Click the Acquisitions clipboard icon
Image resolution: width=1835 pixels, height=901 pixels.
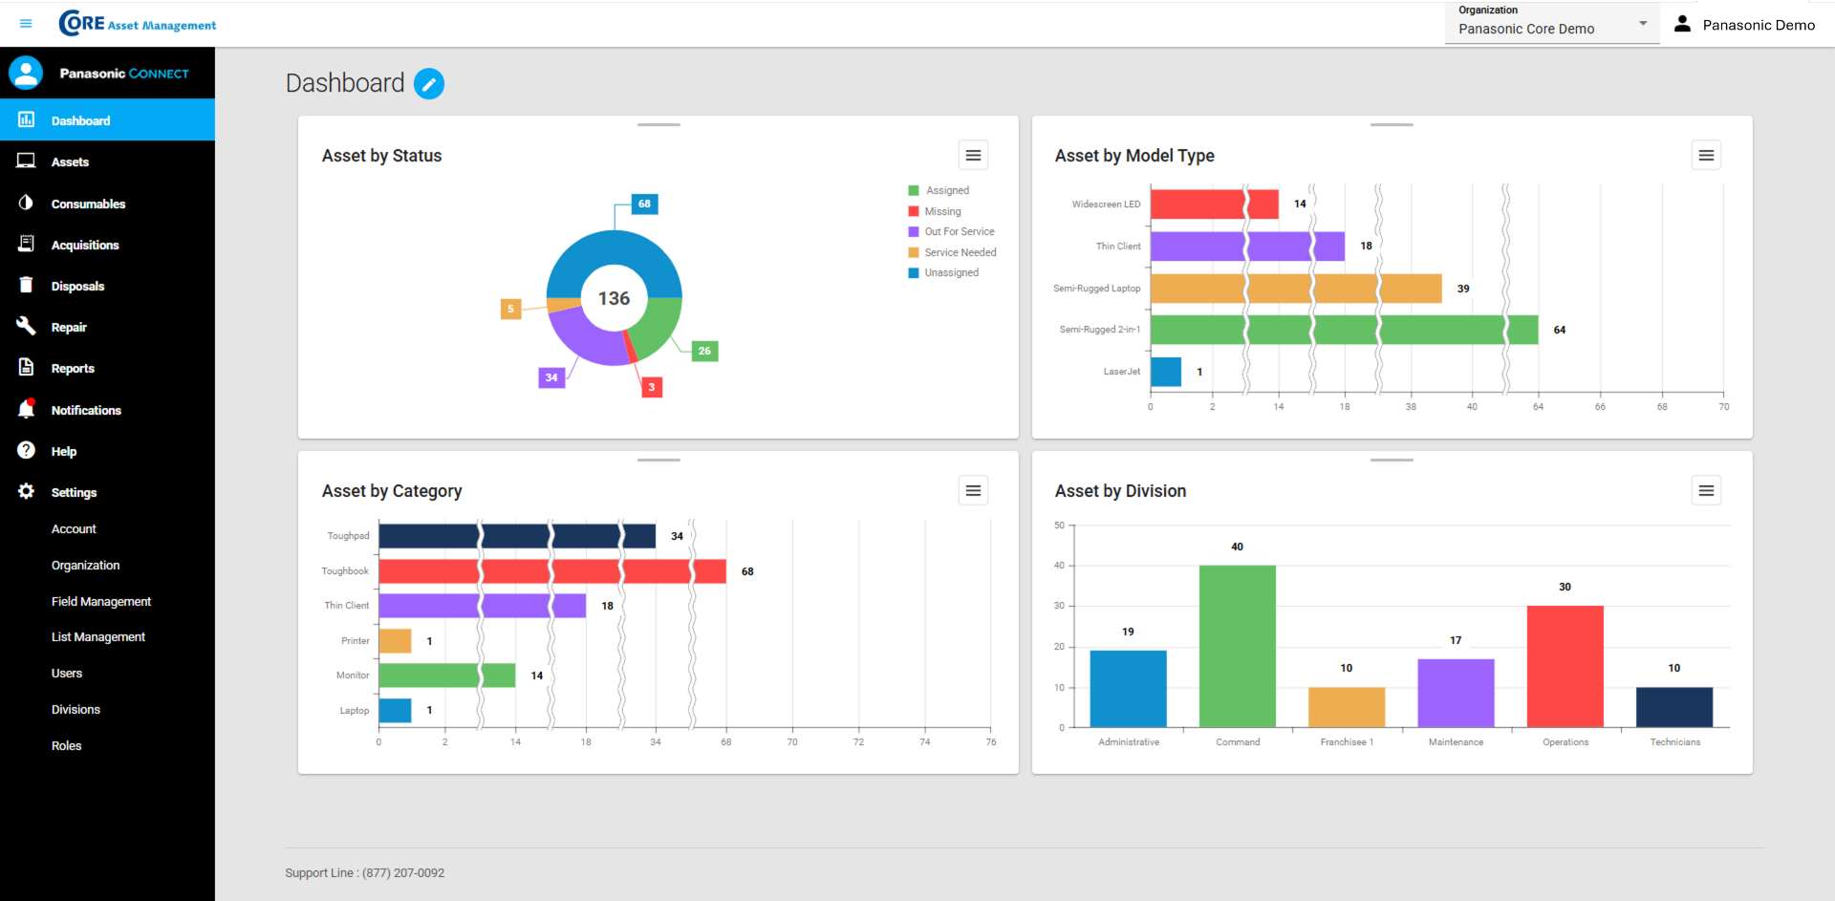point(26,244)
